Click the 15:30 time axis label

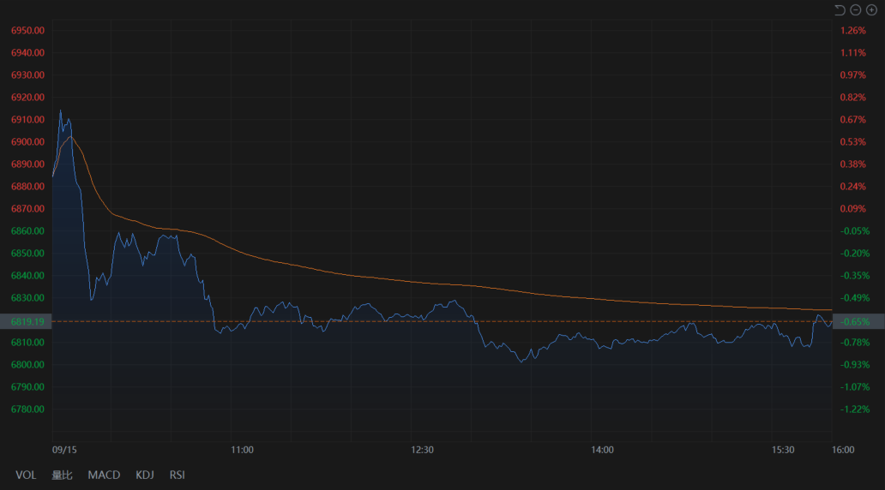click(783, 450)
